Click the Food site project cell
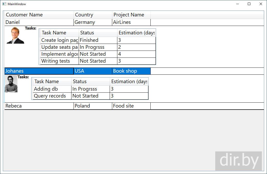The height and width of the screenshot is (174, 267). 131,106
